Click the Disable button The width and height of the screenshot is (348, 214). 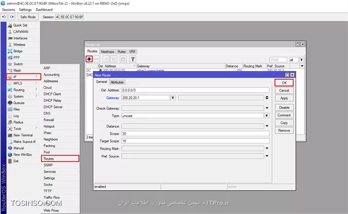[x=284, y=108]
